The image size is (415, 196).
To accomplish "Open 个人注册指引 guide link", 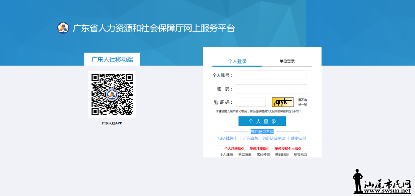I will click(234, 149).
